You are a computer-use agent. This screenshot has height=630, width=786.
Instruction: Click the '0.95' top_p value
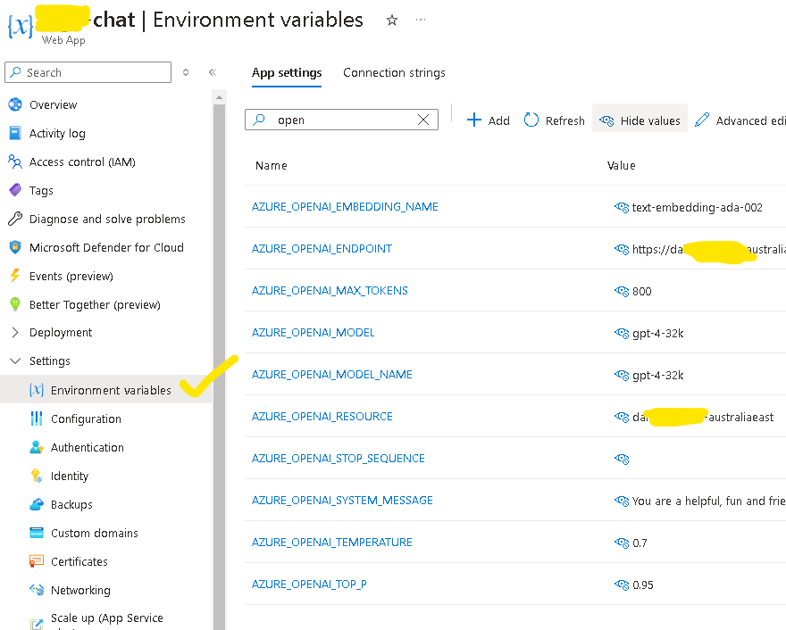pos(642,584)
